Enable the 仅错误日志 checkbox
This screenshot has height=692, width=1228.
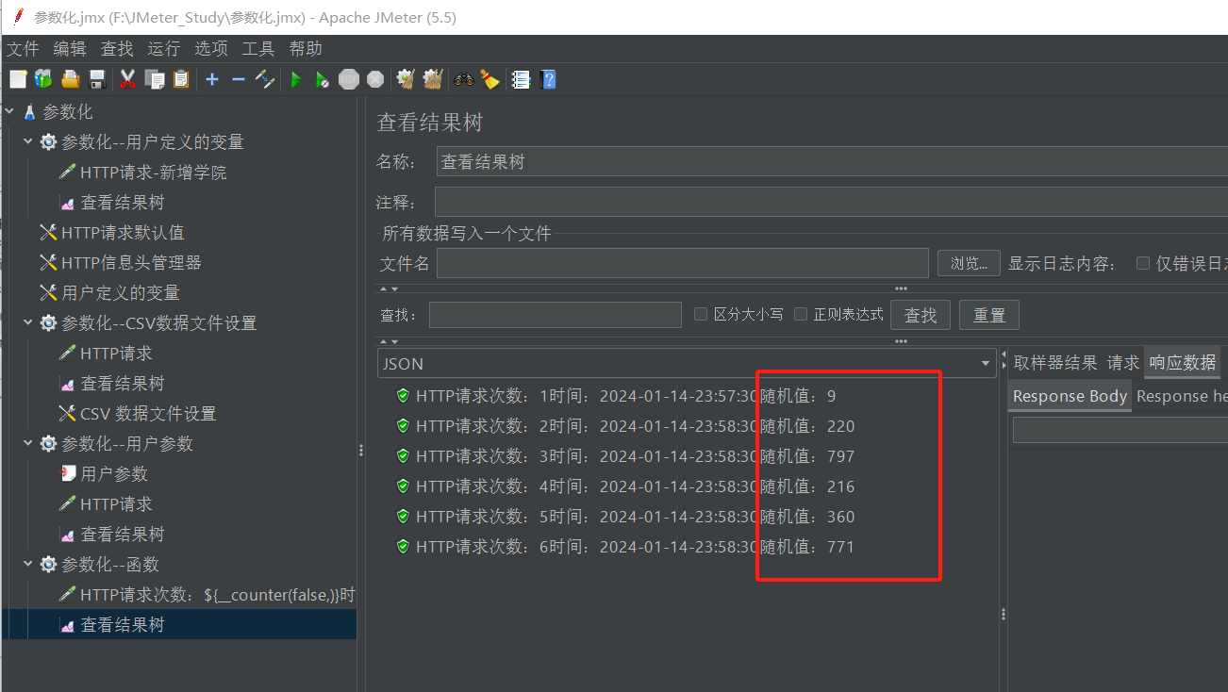[x=1143, y=263]
